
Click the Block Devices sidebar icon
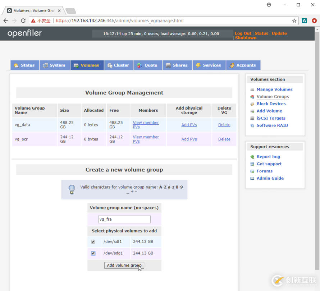[x=252, y=104]
